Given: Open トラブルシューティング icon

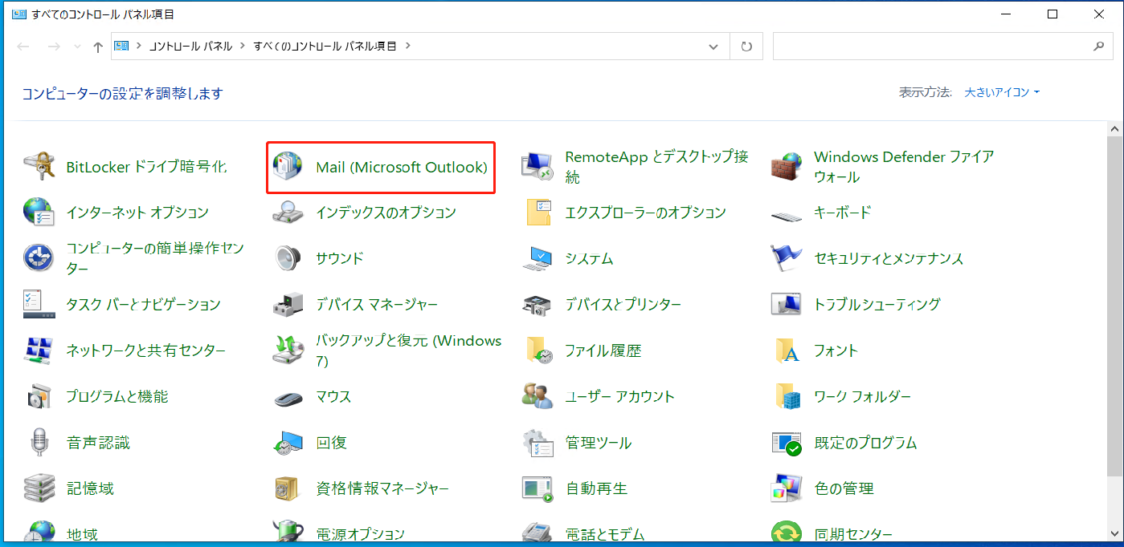Looking at the screenshot, I should pos(786,304).
